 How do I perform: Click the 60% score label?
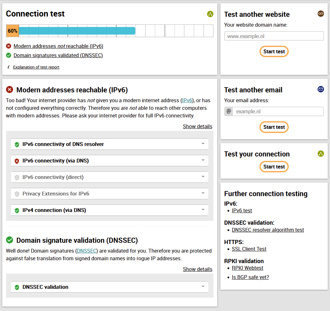click(x=12, y=31)
